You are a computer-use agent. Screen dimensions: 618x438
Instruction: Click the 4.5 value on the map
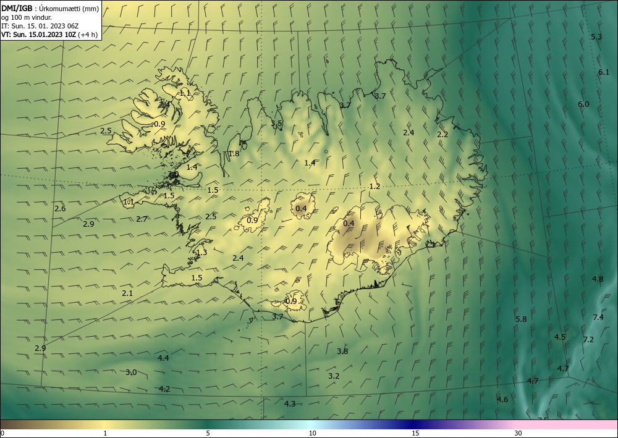point(560,337)
